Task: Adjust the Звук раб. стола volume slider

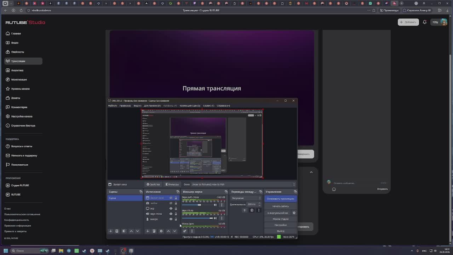Action: (x=197, y=205)
